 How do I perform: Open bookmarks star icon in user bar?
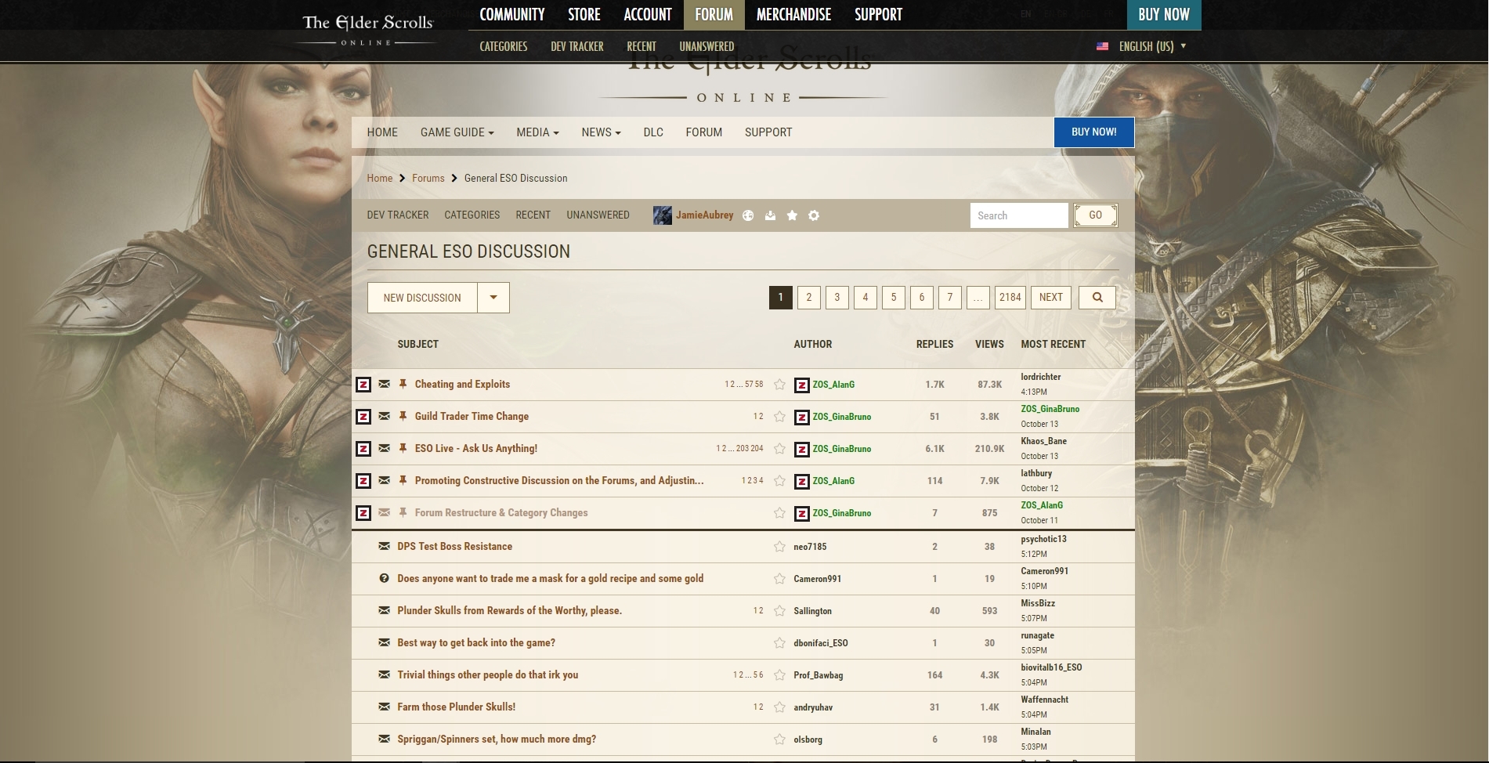[x=792, y=215]
